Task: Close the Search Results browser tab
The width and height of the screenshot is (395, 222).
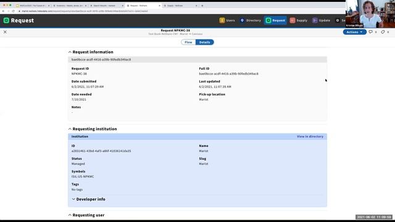Action: pyautogui.click(x=123, y=6)
